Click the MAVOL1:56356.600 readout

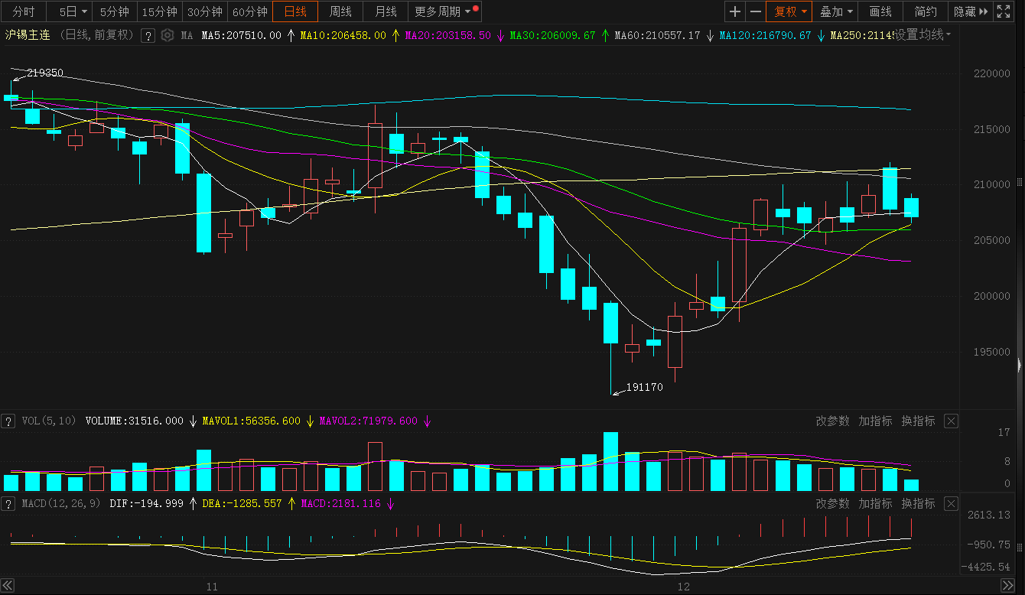pyautogui.click(x=251, y=421)
